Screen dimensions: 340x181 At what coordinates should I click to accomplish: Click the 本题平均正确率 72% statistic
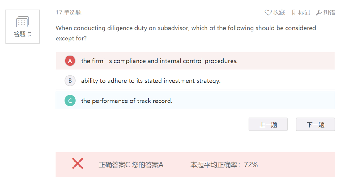(224, 165)
